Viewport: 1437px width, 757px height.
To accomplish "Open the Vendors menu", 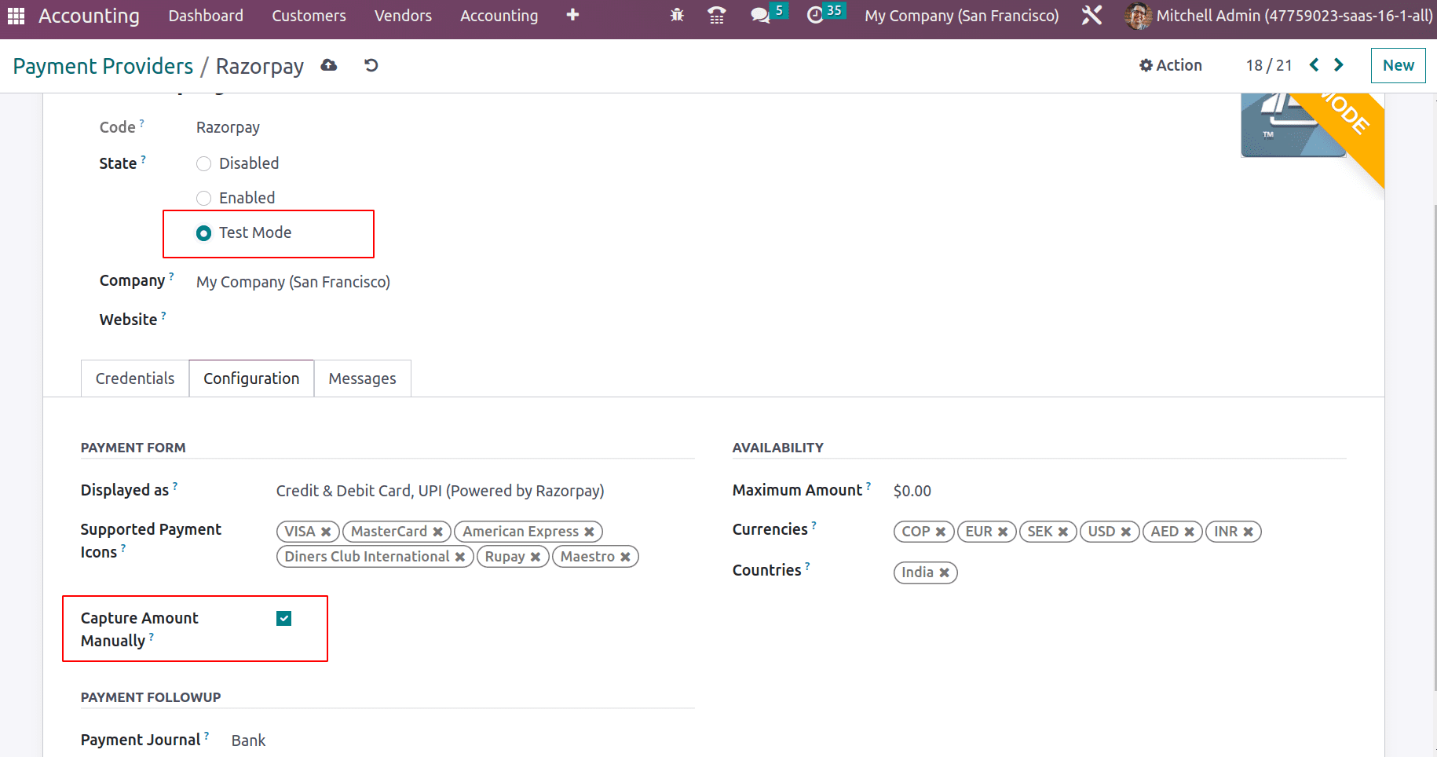I will click(403, 16).
